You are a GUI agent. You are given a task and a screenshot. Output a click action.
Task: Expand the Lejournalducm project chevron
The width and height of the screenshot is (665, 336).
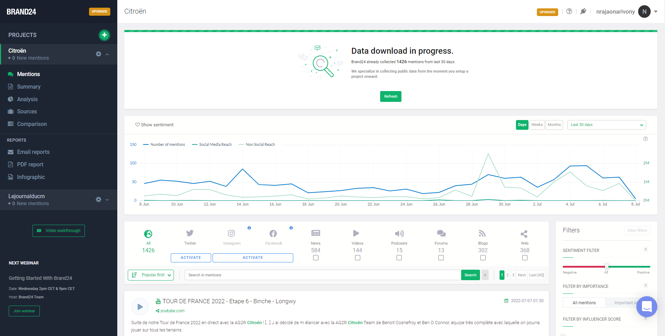[107, 200]
